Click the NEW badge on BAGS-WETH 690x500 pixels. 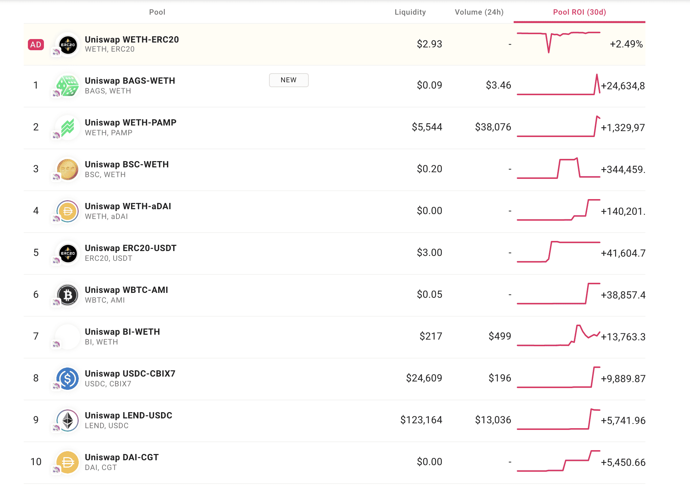click(289, 80)
